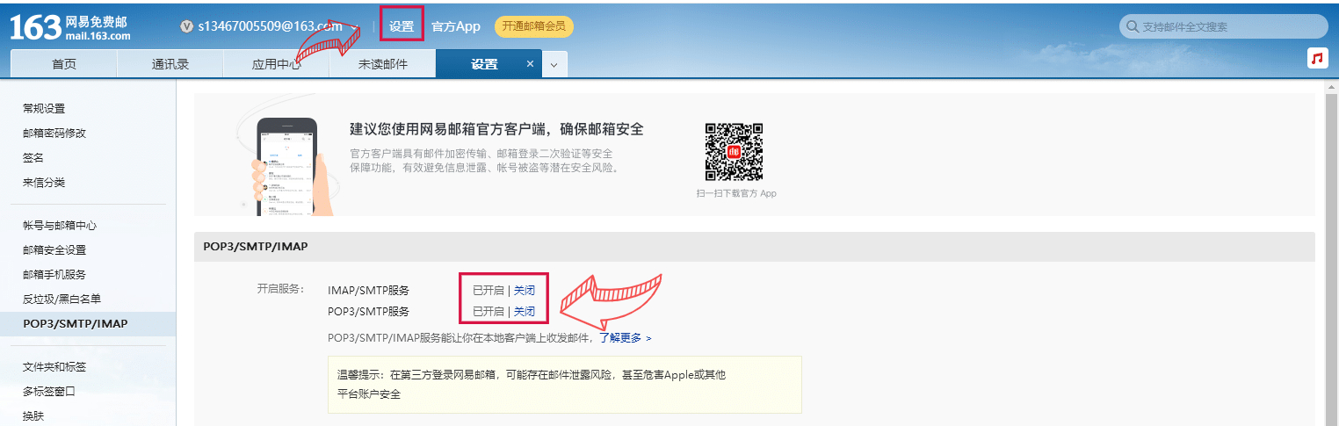Image resolution: width=1339 pixels, height=426 pixels.
Task: Open the 通讯录 tab
Action: pyautogui.click(x=170, y=64)
